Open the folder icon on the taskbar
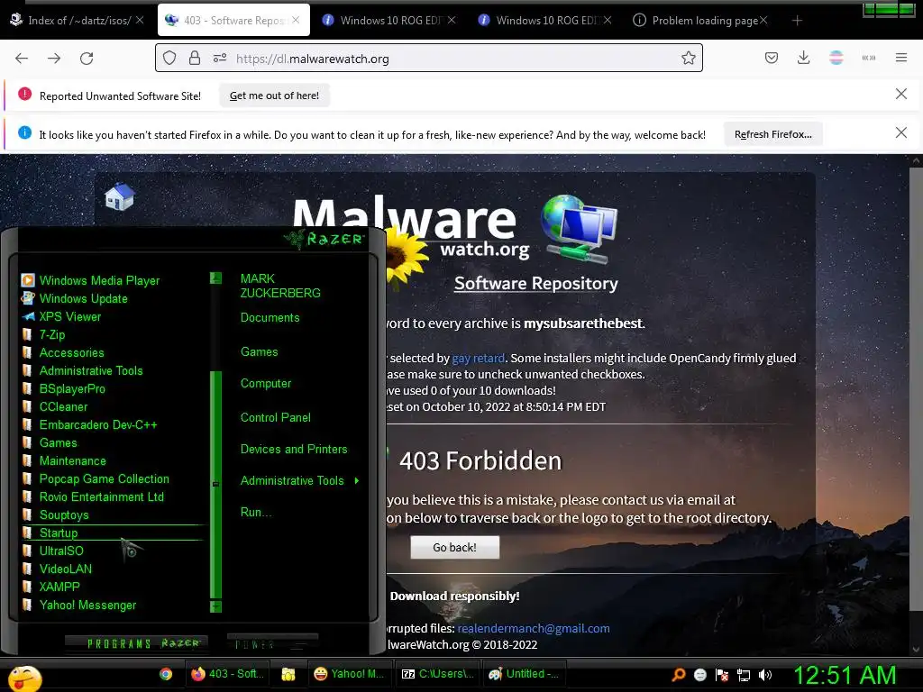 pos(288,674)
